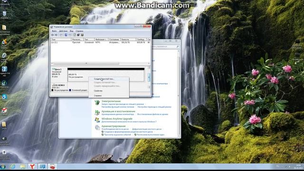Click the vertical scrollbar in the disk pane
Image resolution: width=304 pixels, height=171 pixels.
pyautogui.click(x=149, y=77)
